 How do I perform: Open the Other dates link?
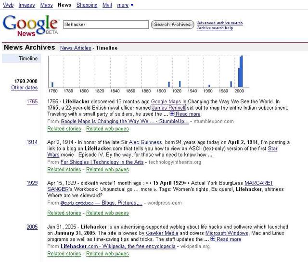click(x=25, y=87)
